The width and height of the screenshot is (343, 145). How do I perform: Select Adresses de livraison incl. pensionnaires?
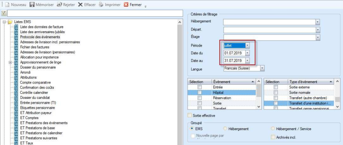point(50,42)
